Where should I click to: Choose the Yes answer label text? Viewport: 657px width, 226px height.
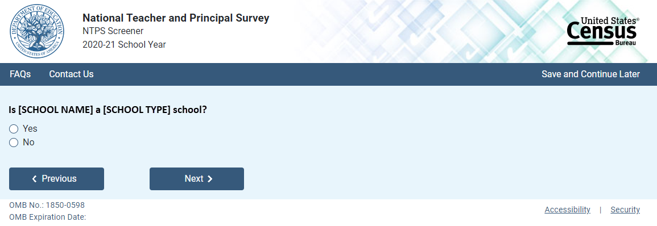coord(30,129)
